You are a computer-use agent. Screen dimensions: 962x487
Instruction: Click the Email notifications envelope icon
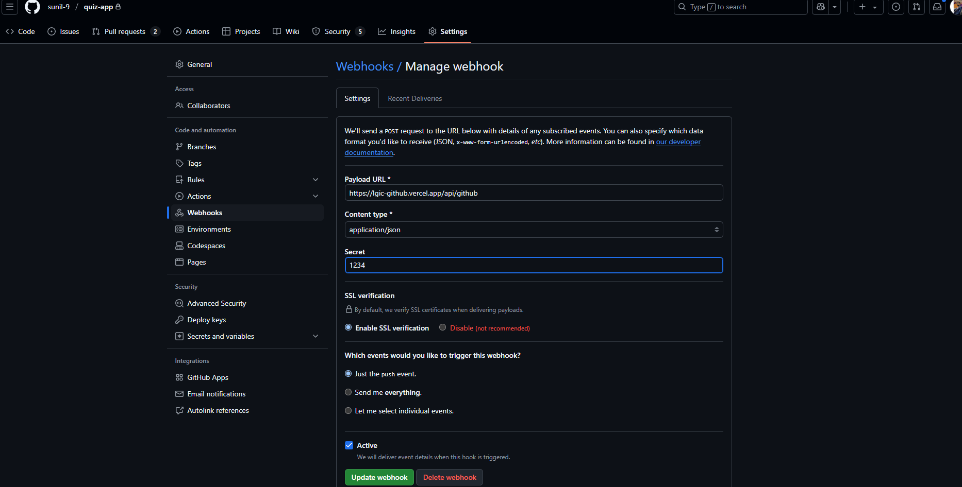[x=179, y=394]
